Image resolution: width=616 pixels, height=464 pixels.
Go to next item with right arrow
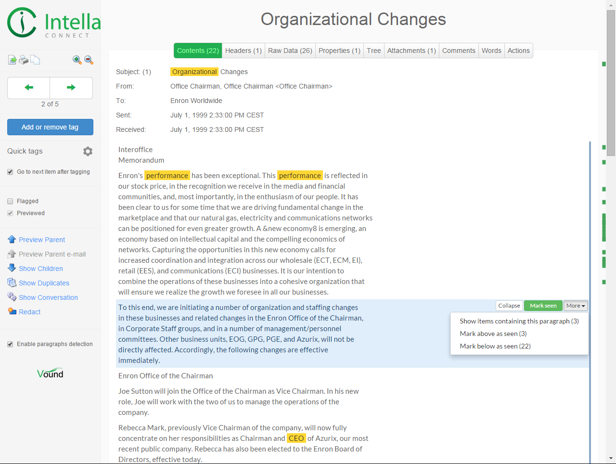(x=71, y=88)
